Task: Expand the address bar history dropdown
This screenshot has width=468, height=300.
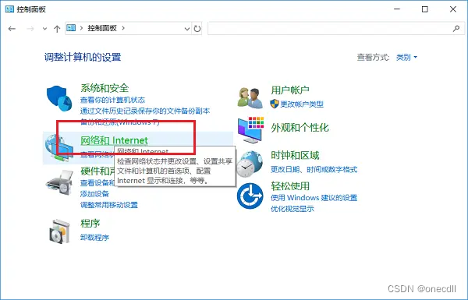Action: 187,29
